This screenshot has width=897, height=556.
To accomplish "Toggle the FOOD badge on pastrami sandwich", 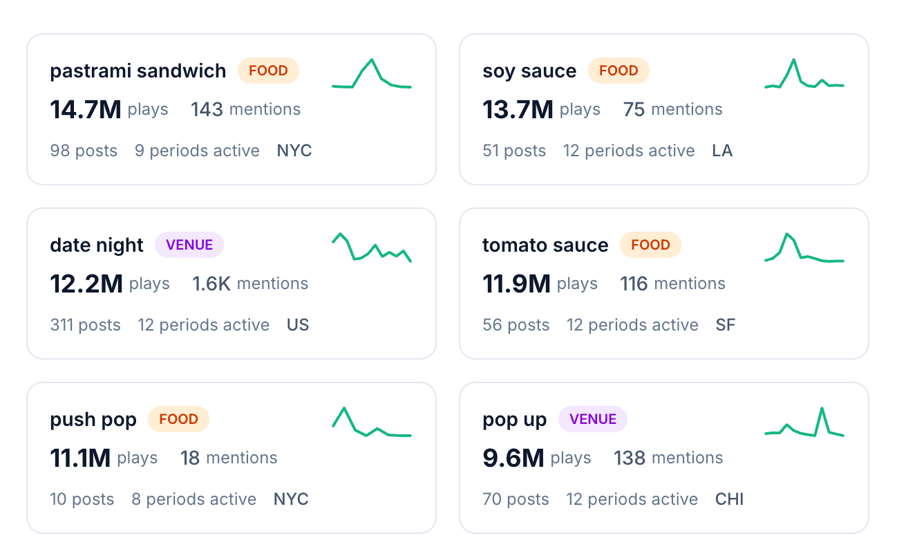I will point(268,71).
